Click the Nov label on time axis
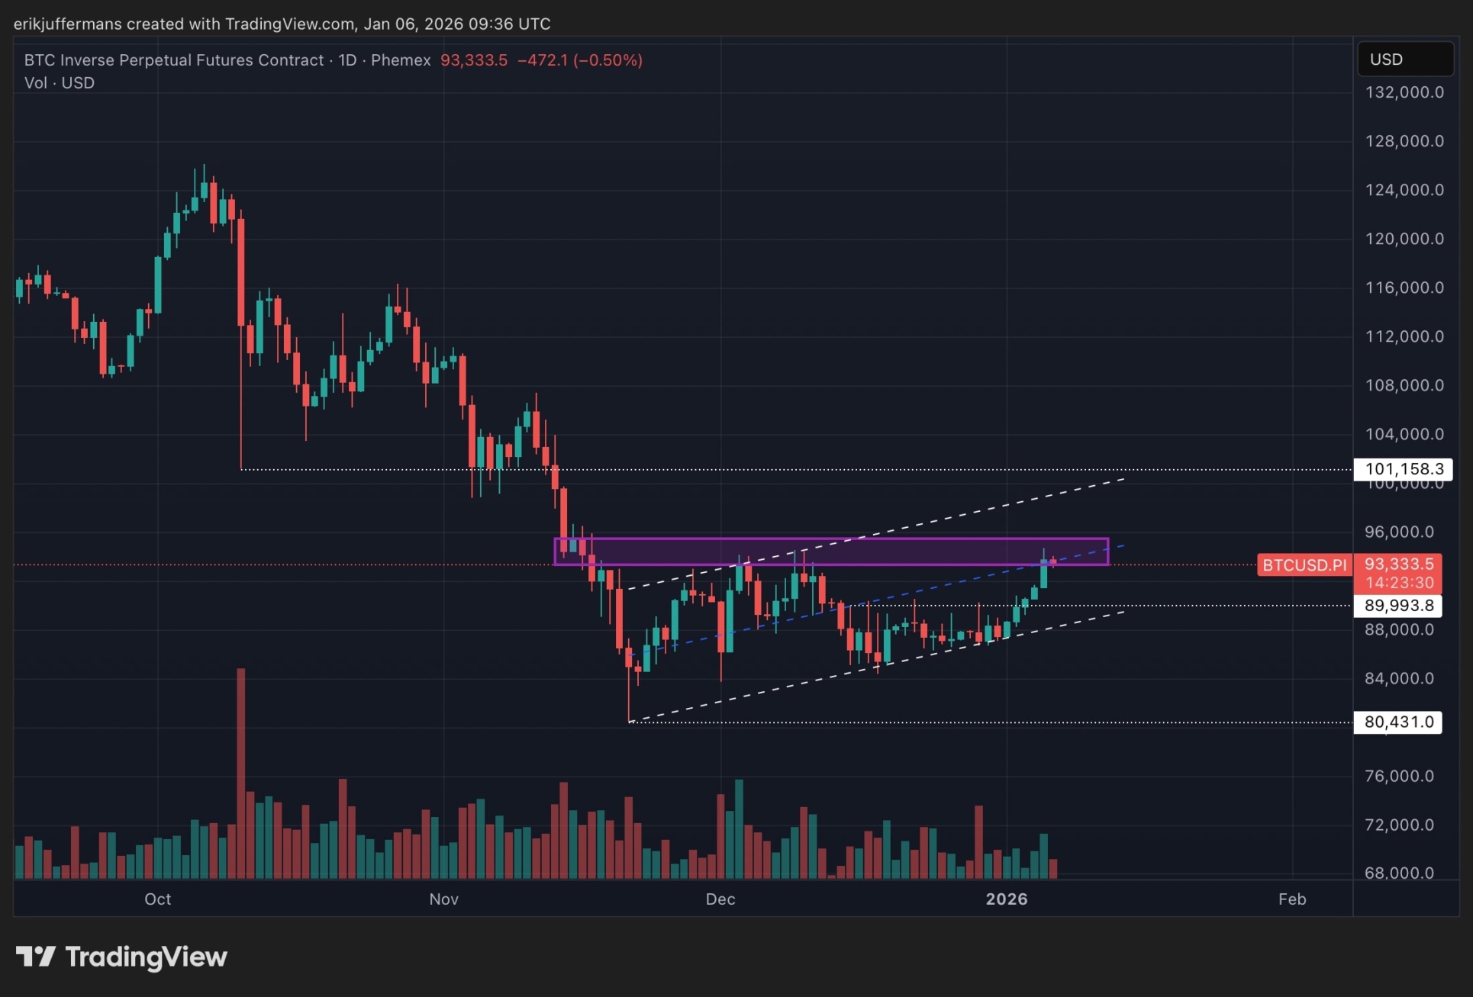Screen dimensions: 1473x997 click(443, 899)
